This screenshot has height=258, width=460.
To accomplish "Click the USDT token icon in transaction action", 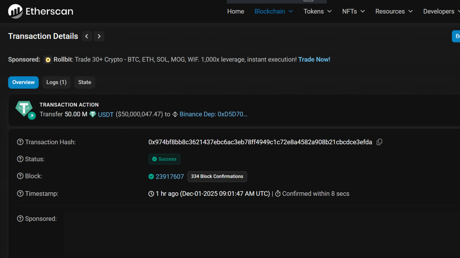I will [x=92, y=114].
